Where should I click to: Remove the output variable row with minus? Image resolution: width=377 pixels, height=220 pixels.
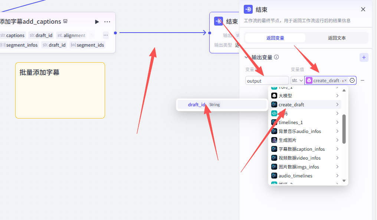tap(363, 80)
